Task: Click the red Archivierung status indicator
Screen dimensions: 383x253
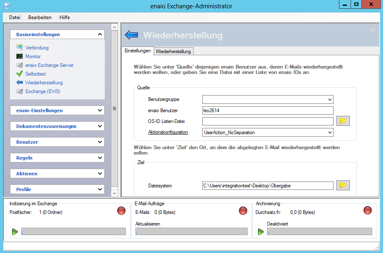Action: coord(368,211)
